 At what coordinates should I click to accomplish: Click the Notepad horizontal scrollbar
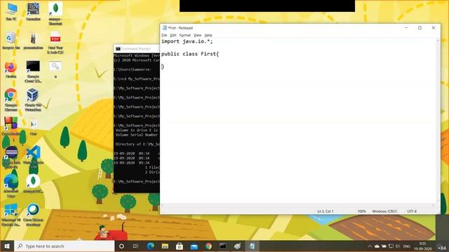click(x=297, y=205)
